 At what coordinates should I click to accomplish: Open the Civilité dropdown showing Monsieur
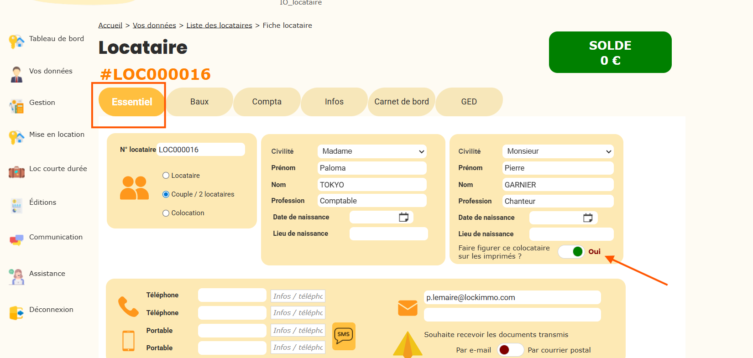tap(558, 151)
